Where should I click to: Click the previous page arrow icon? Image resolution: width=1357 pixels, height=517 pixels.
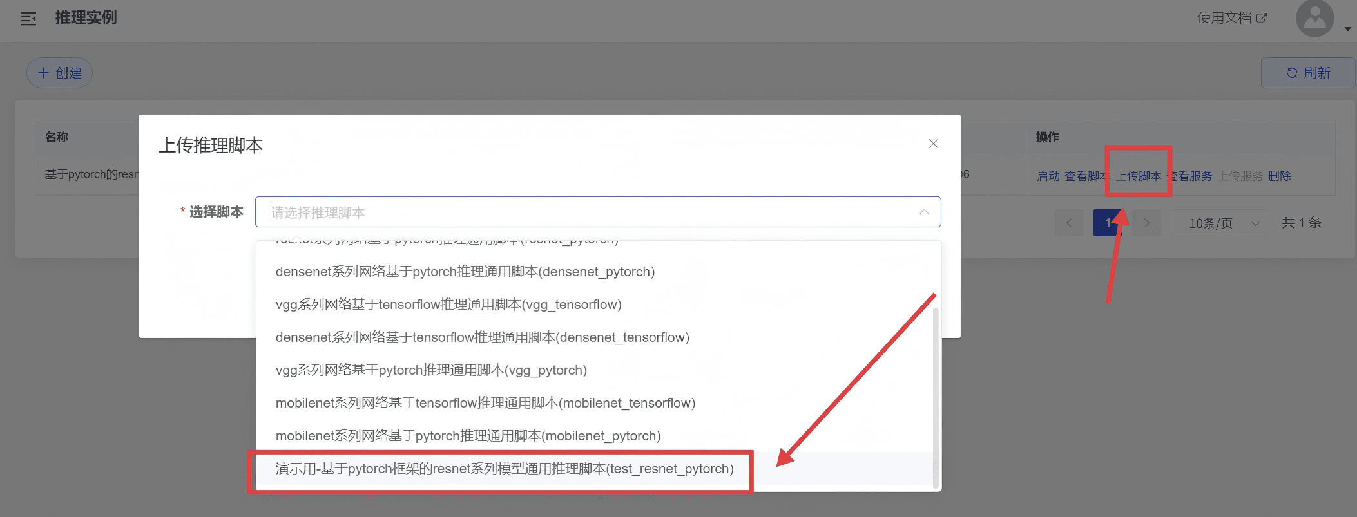point(1069,223)
